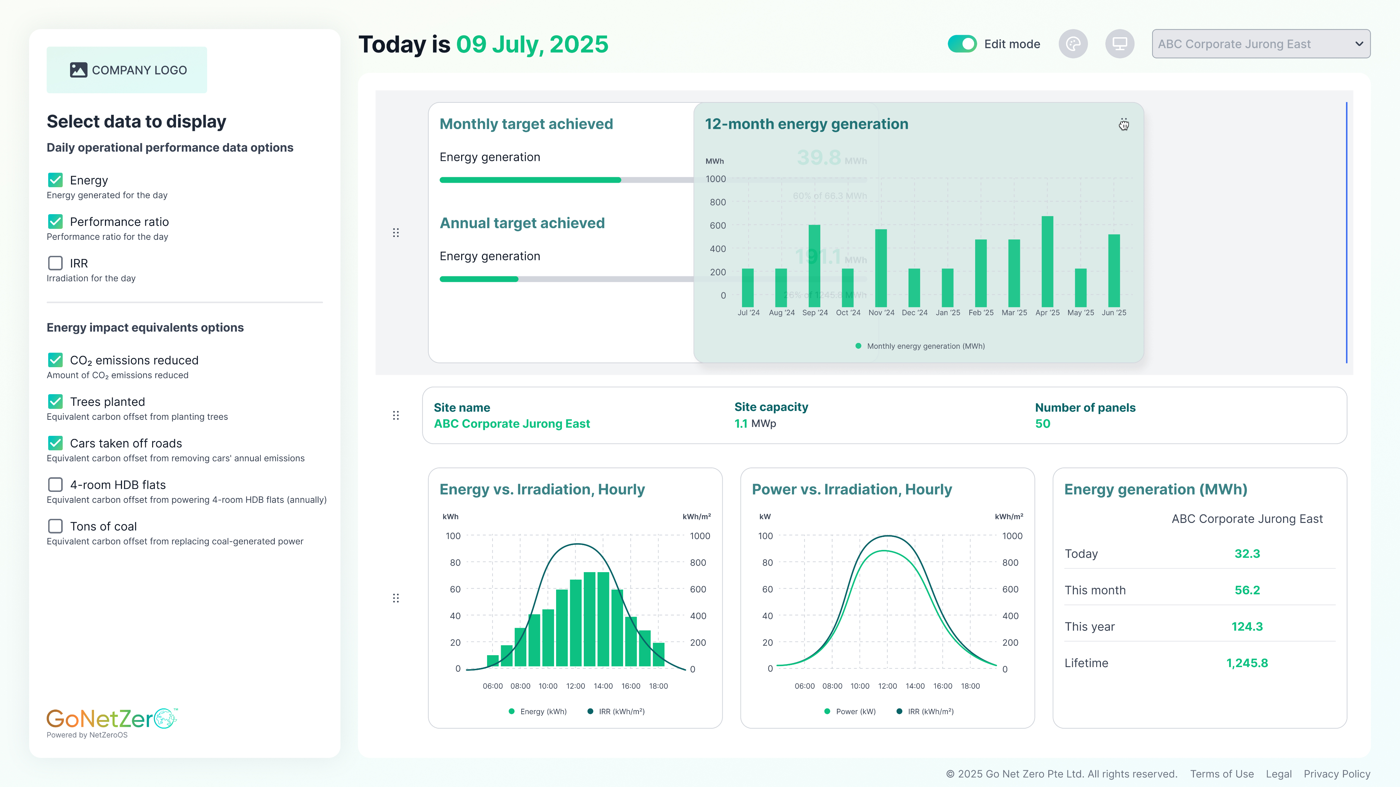Click the site info row drag handle
This screenshot has width=1400, height=787.
(396, 415)
